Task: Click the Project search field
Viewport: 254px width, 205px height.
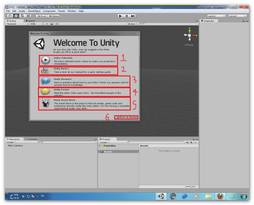Action: [x=156, y=142]
